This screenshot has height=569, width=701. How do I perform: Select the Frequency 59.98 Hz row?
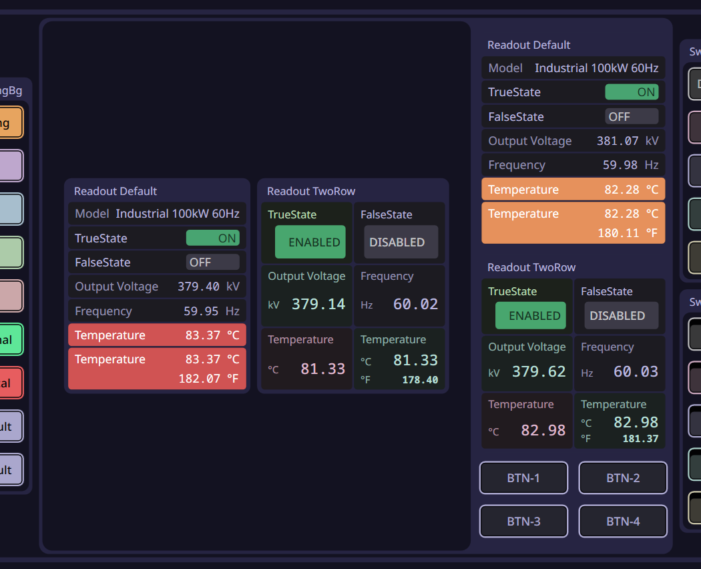click(573, 165)
